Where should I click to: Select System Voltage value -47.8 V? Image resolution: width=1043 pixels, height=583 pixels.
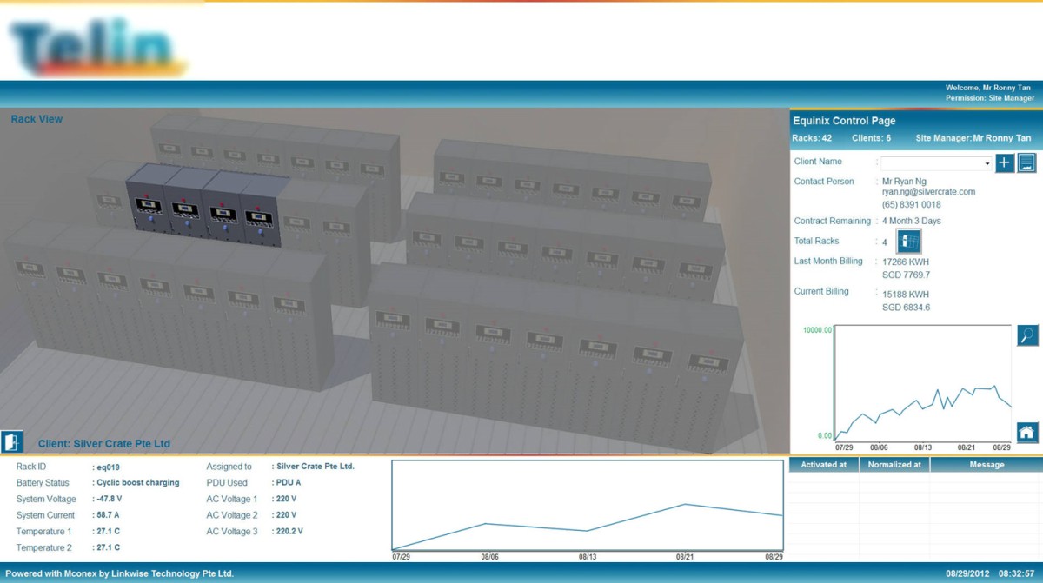coord(109,499)
